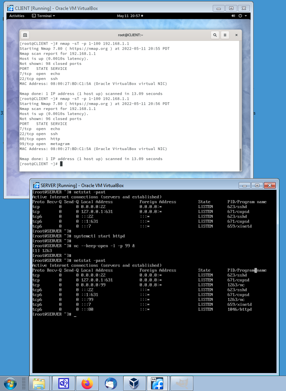The width and height of the screenshot is (286, 391).
Task: Open Firefox from the taskbar
Action: 87,383
